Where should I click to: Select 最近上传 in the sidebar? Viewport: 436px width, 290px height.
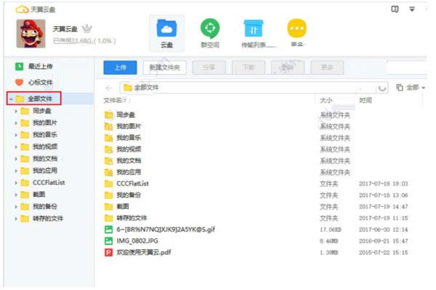point(33,66)
